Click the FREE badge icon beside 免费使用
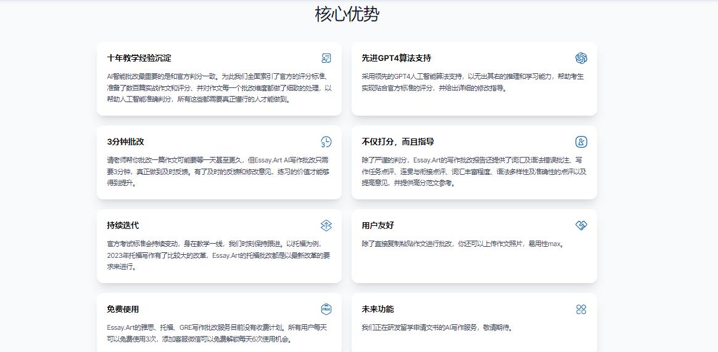 coord(326,310)
